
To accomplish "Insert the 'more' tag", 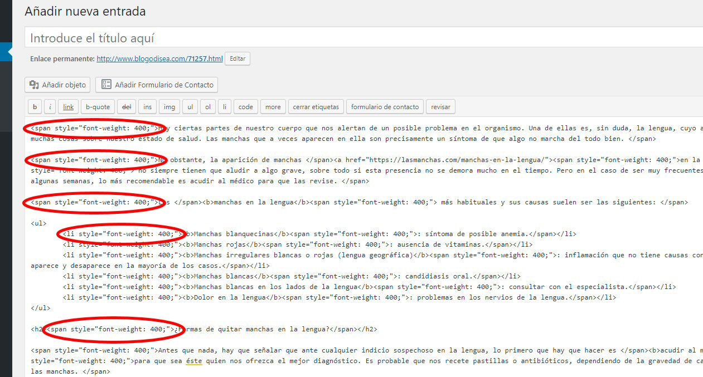I will pyautogui.click(x=273, y=107).
